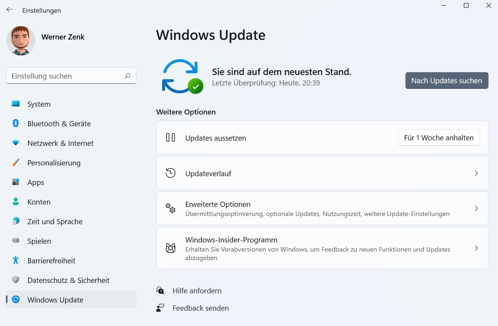
Task: Go to the Apps settings section
Action: [36, 182]
